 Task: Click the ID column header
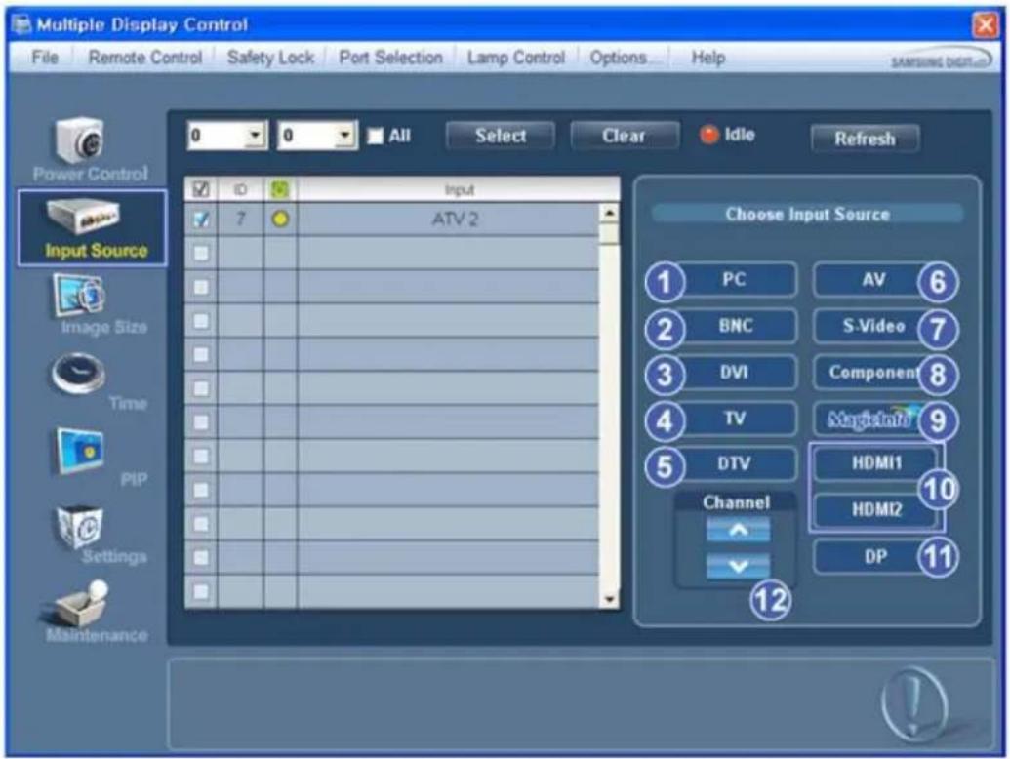[x=240, y=189]
